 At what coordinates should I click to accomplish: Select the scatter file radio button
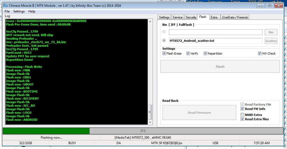[164, 41]
